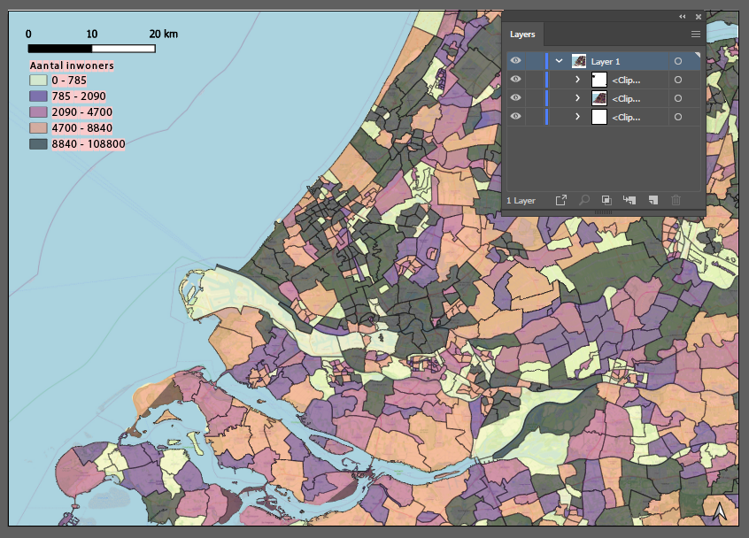749x538 pixels.
Task: Click the white mask thumbnail of bottom Clip Group
Action: click(x=600, y=117)
